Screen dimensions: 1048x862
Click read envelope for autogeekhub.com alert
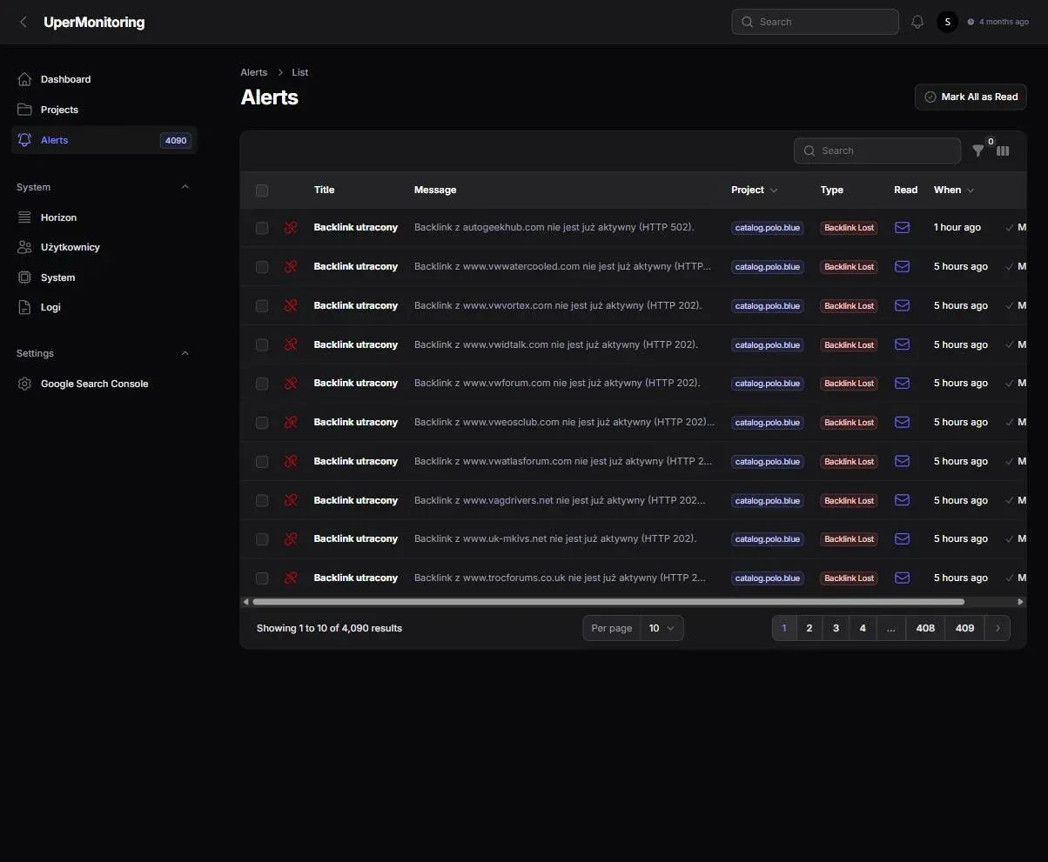(x=902, y=227)
